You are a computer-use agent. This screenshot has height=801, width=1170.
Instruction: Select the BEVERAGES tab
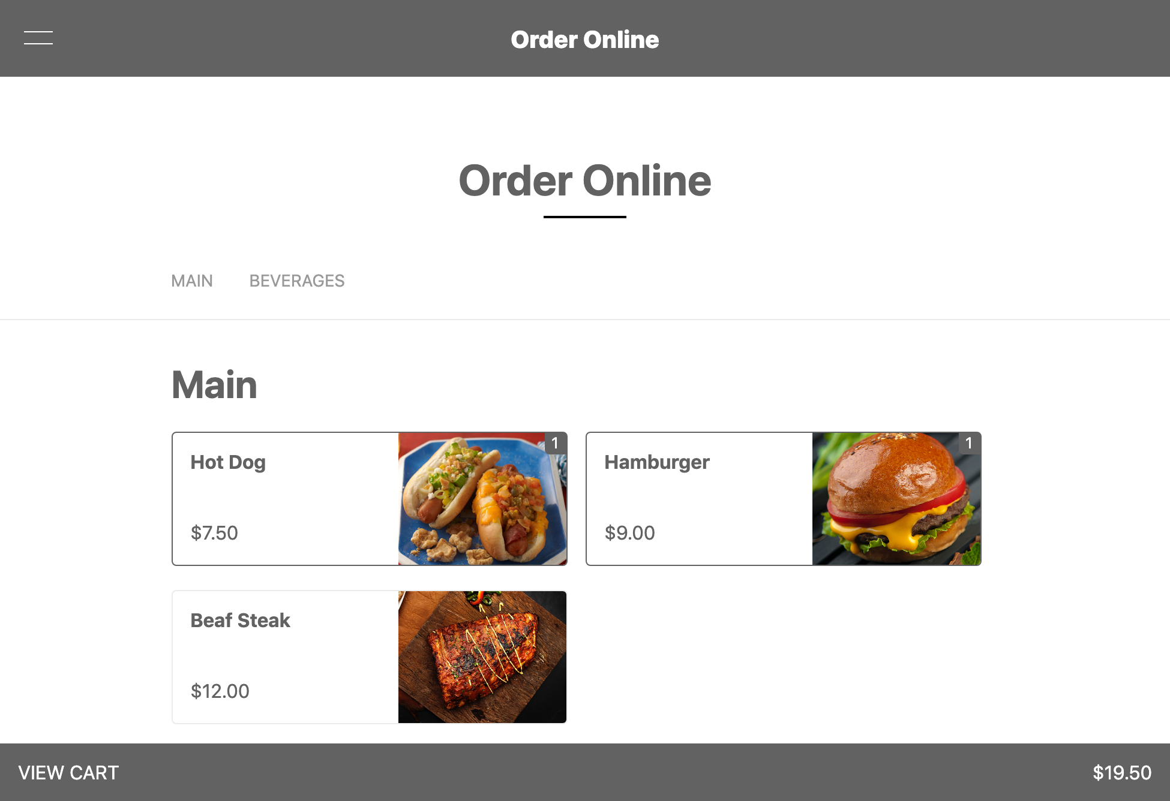(296, 282)
